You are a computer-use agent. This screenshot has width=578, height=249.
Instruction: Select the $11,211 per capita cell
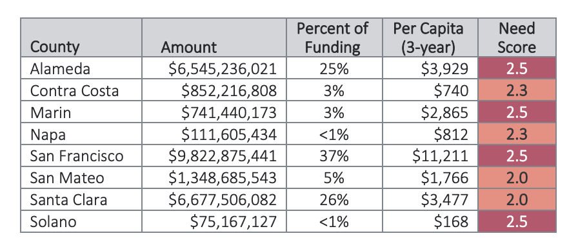coord(430,155)
